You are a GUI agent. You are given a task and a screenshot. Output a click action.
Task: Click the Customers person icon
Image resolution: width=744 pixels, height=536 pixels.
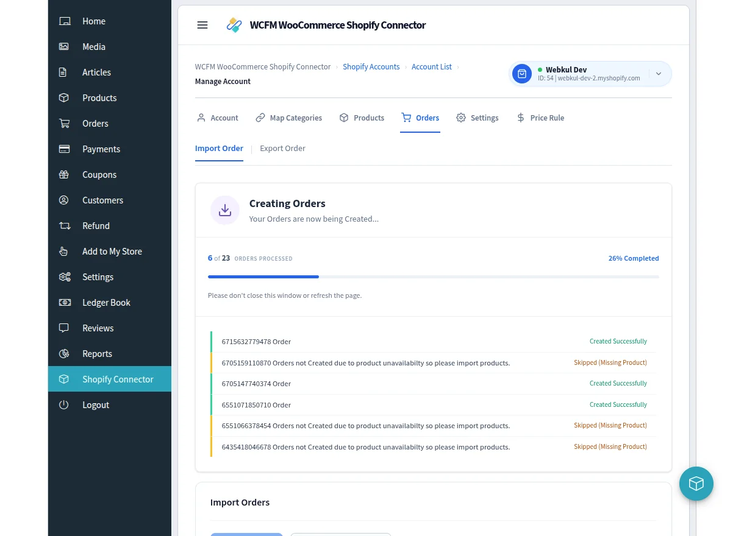(64, 200)
